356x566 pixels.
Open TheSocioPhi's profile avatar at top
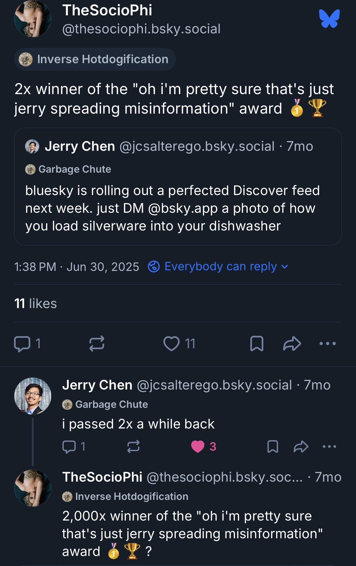click(33, 19)
